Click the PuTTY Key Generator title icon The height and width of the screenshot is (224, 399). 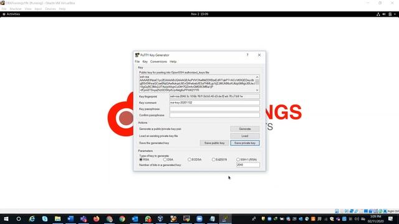pyautogui.click(x=137, y=55)
